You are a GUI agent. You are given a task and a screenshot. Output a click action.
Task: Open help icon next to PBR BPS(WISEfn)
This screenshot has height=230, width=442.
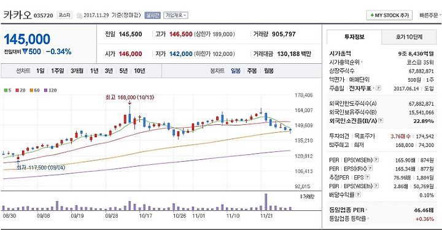(x=376, y=186)
